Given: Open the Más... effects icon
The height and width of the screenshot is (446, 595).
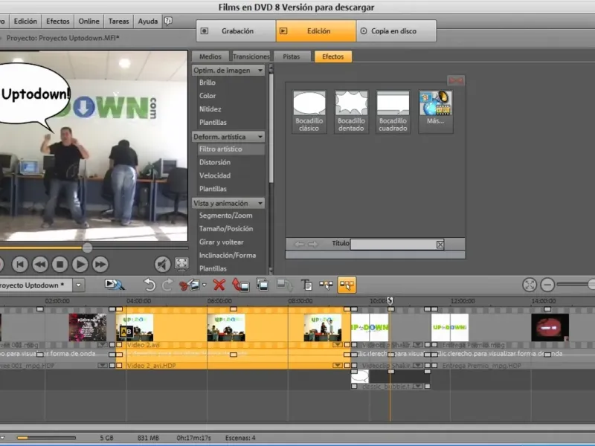Looking at the screenshot, I should tap(435, 111).
